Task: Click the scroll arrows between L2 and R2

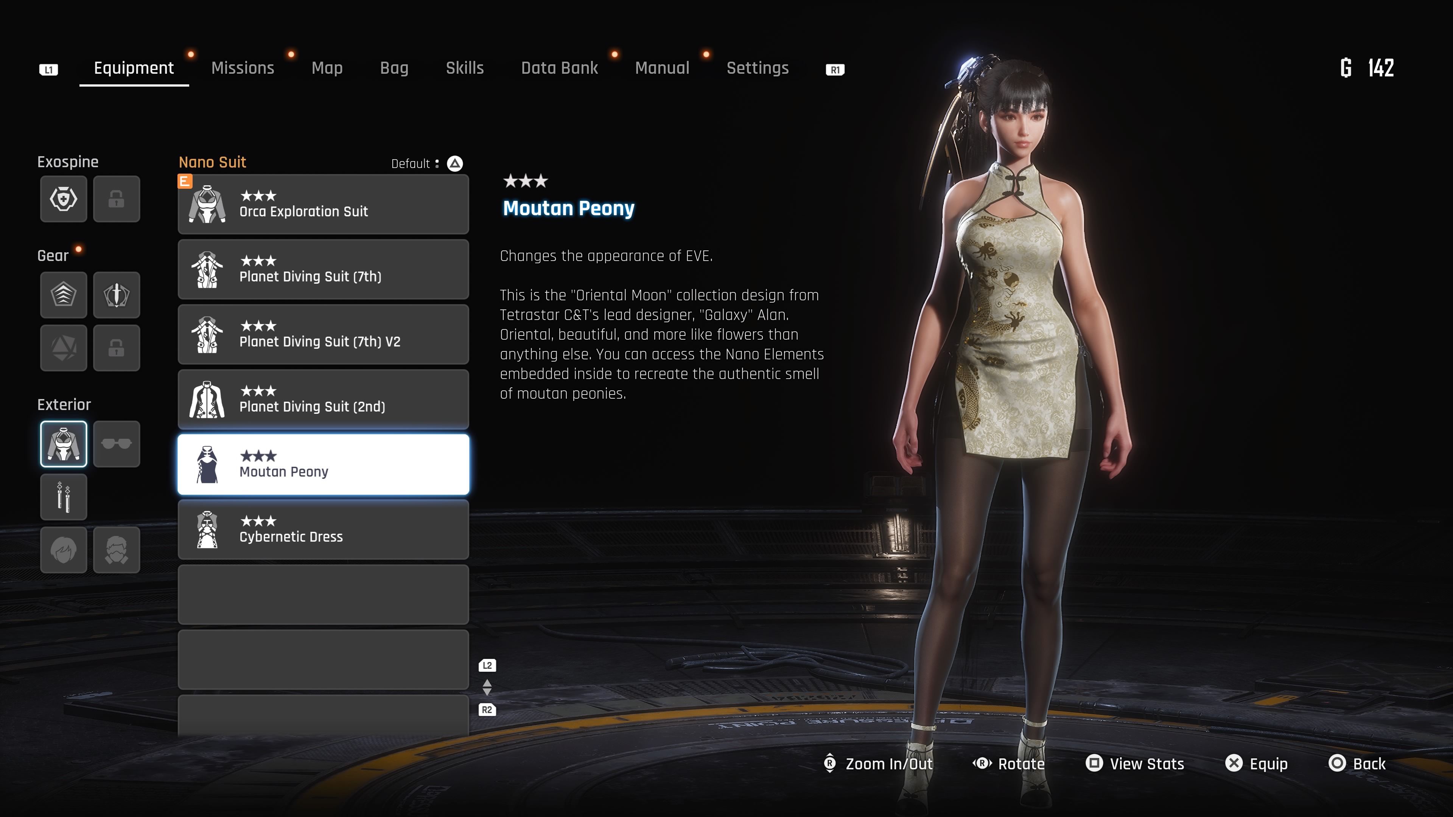Action: [x=487, y=687]
